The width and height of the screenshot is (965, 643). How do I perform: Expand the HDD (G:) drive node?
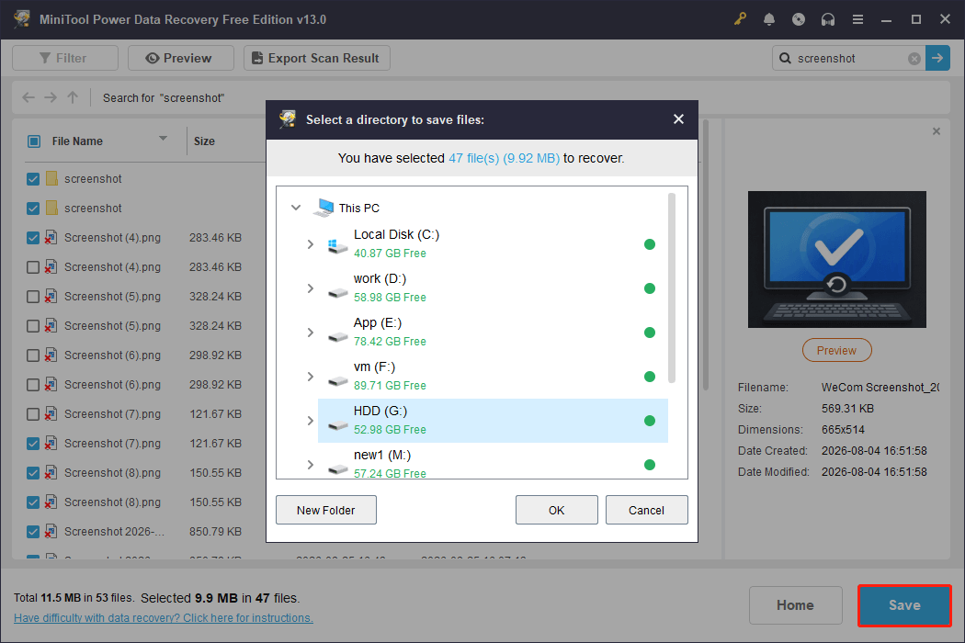pyautogui.click(x=311, y=421)
